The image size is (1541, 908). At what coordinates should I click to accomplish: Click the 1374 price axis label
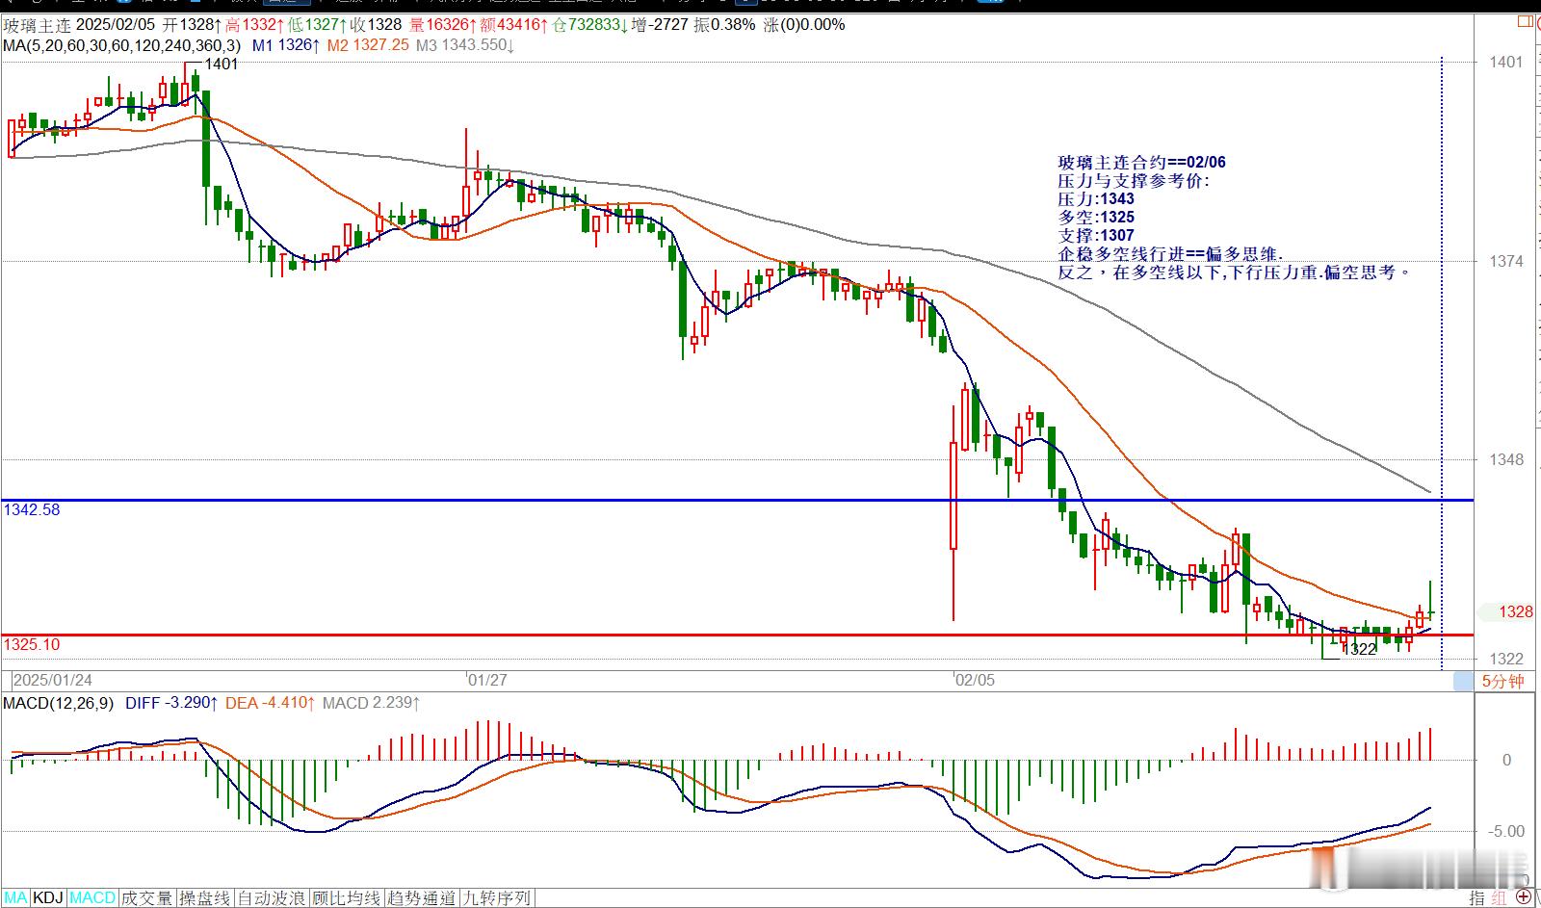click(1506, 261)
